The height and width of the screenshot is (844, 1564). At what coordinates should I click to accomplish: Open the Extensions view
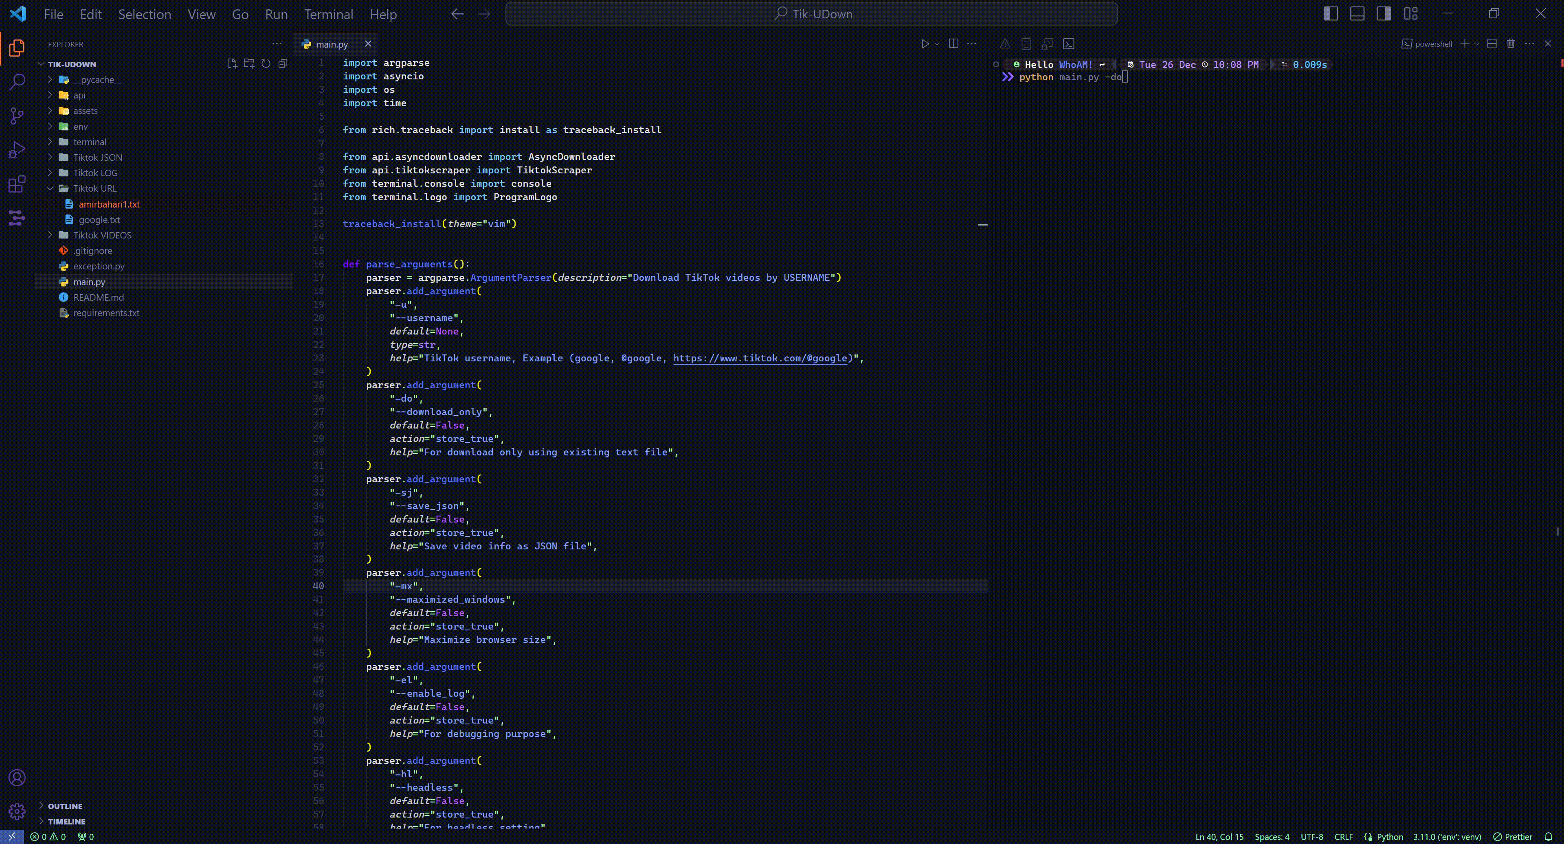(17, 183)
